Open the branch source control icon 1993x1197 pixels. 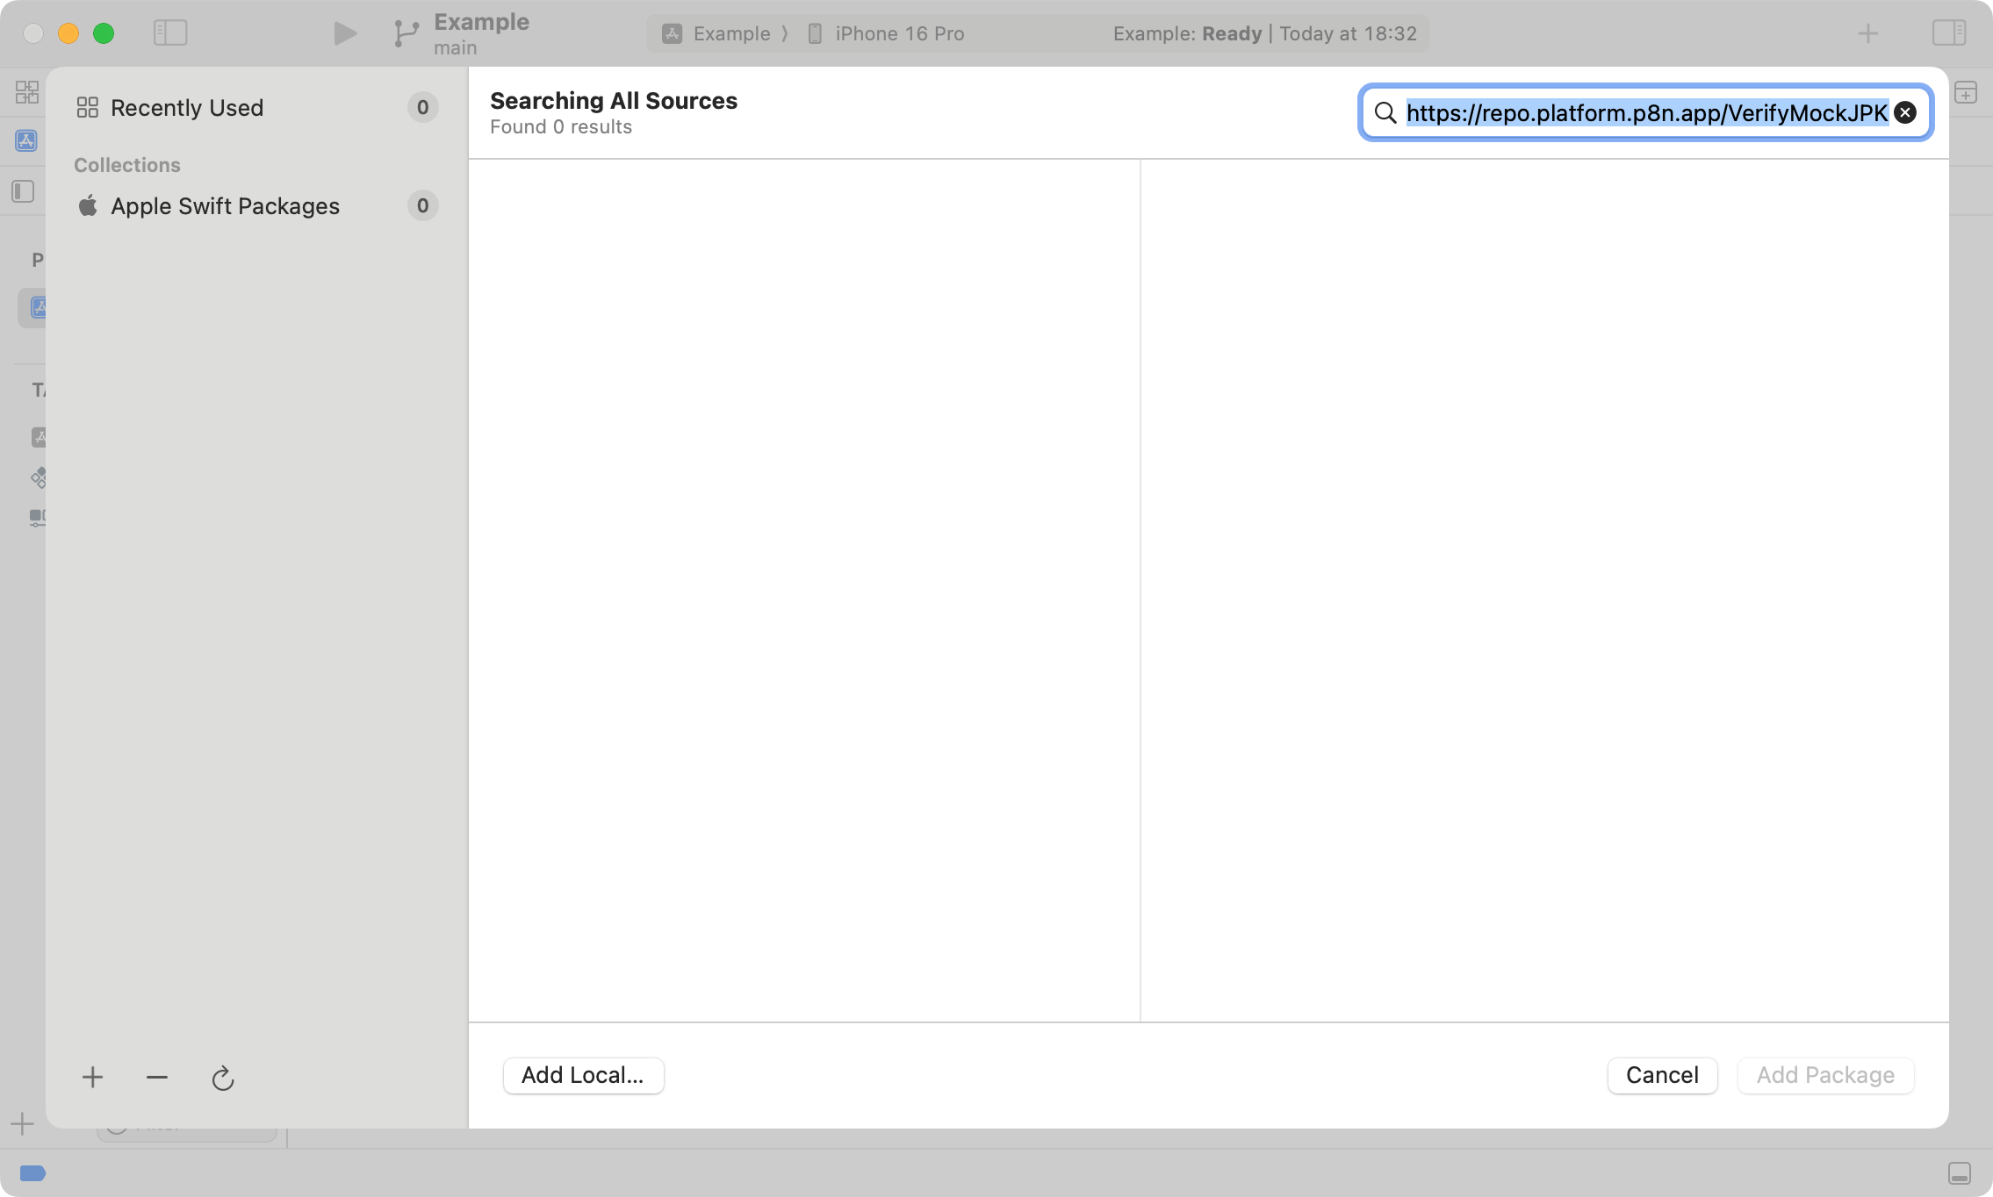pyautogui.click(x=406, y=33)
